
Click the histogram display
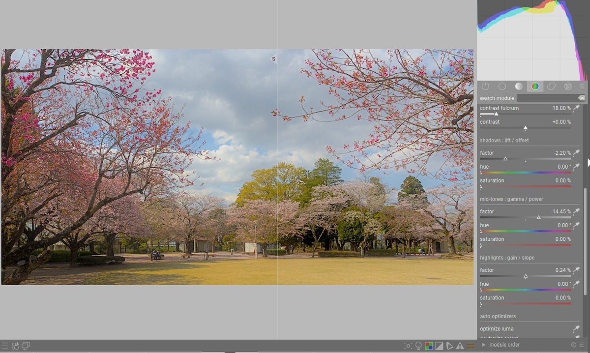pos(532,40)
